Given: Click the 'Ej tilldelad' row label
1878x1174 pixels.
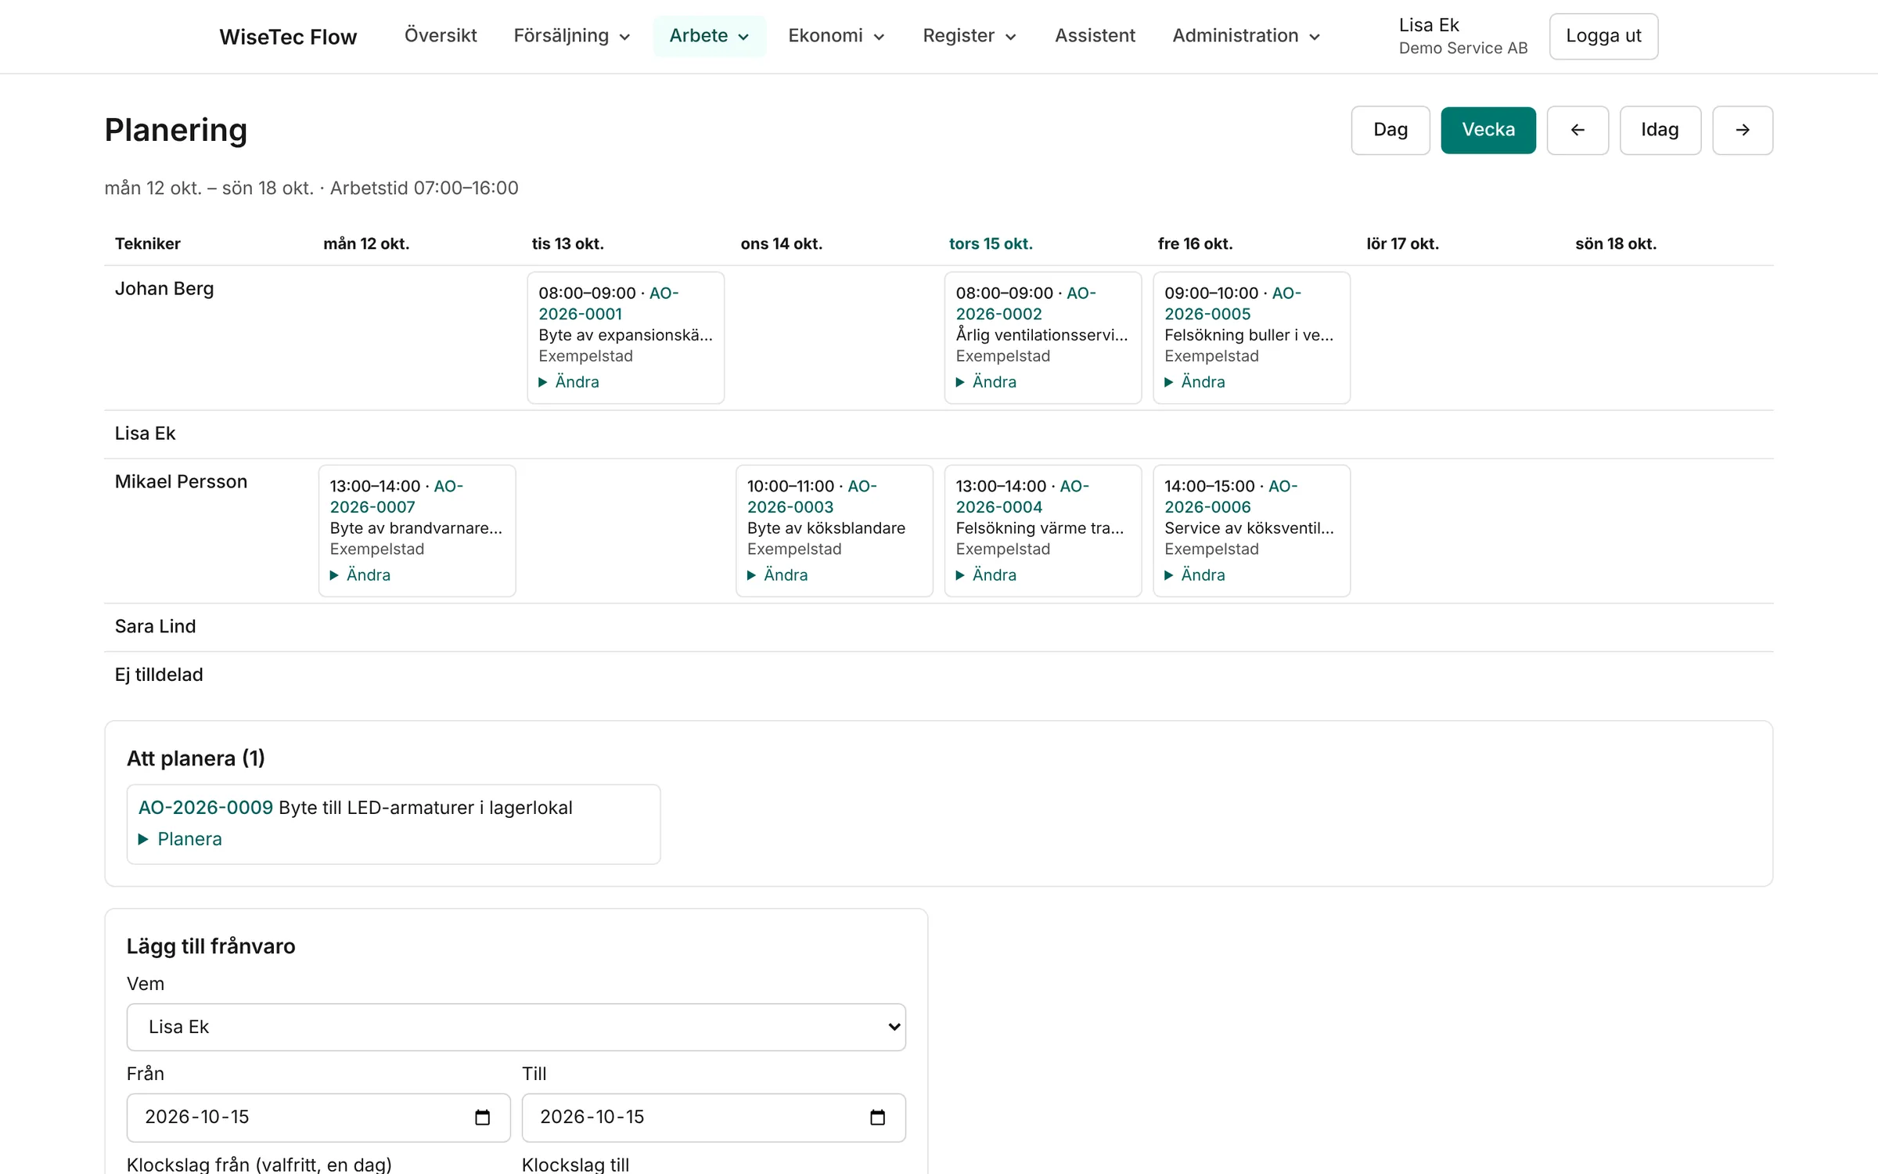Looking at the screenshot, I should pos(159,675).
